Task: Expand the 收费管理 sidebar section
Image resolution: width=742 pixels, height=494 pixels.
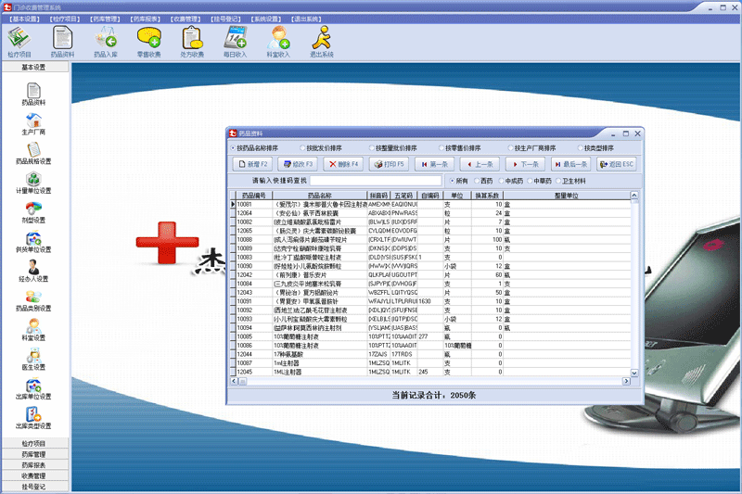Action: 33,475
